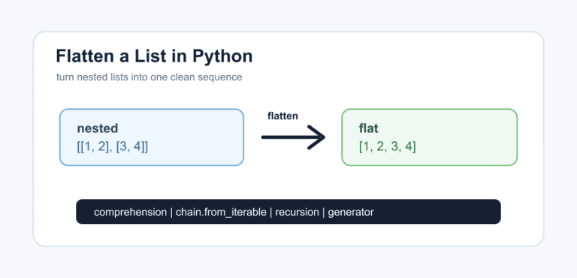Select the blue nested list box
577x278 pixels.
coord(152,137)
